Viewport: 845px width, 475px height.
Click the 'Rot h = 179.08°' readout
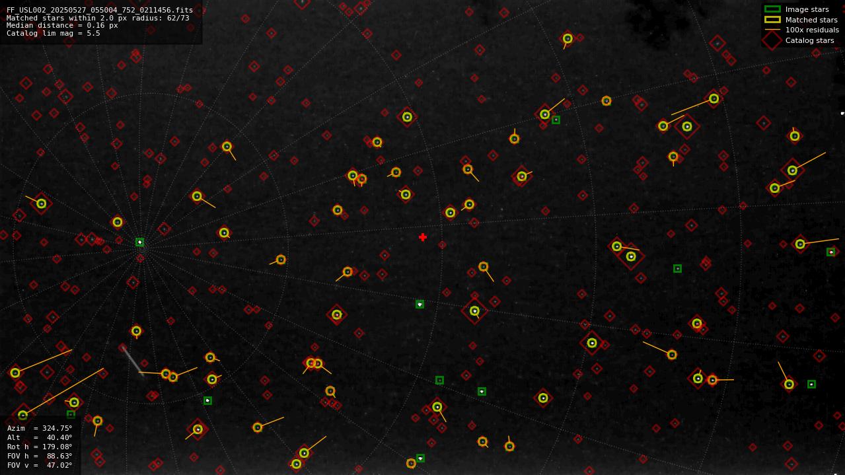pyautogui.click(x=40, y=447)
